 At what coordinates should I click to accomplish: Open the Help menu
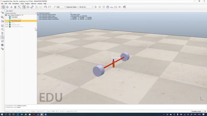click(45, 4)
